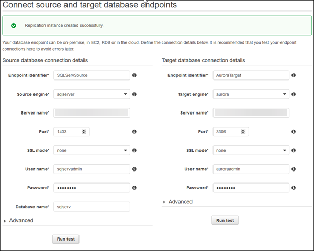Image resolution: width=314 pixels, height=251 pixels.
Task: Open the source SSL mode dropdown
Action: 92,150
